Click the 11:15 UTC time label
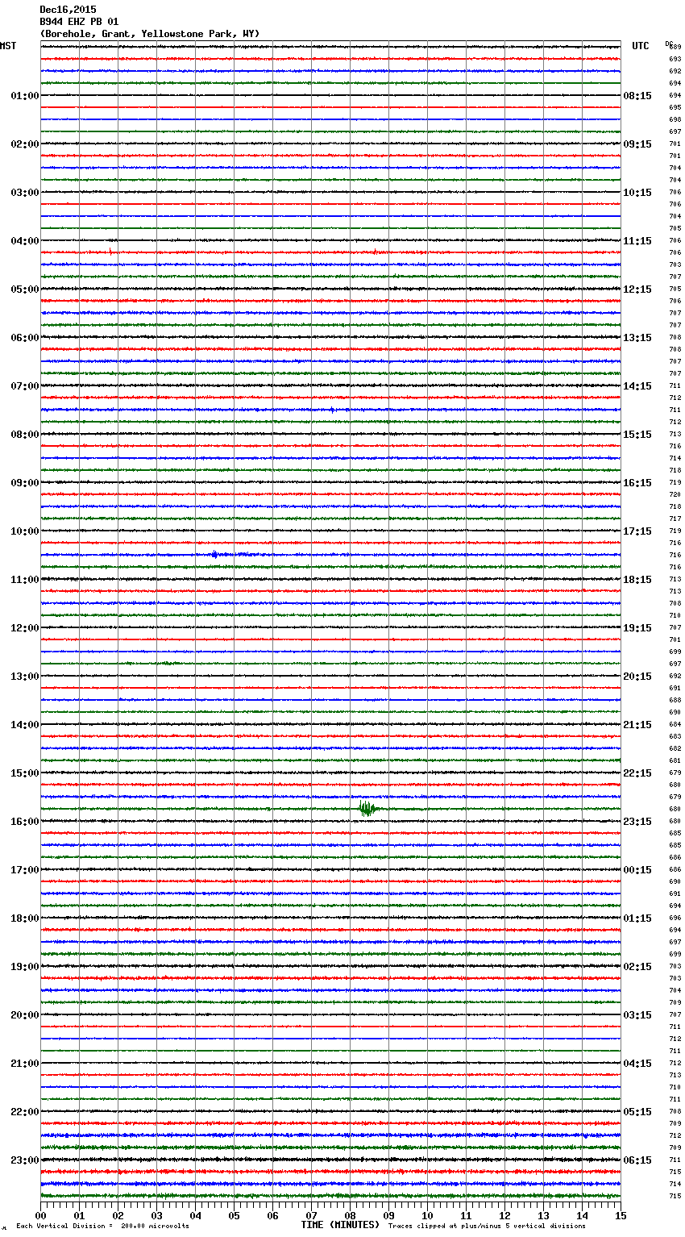The height and width of the screenshot is (1237, 685). [x=637, y=241]
